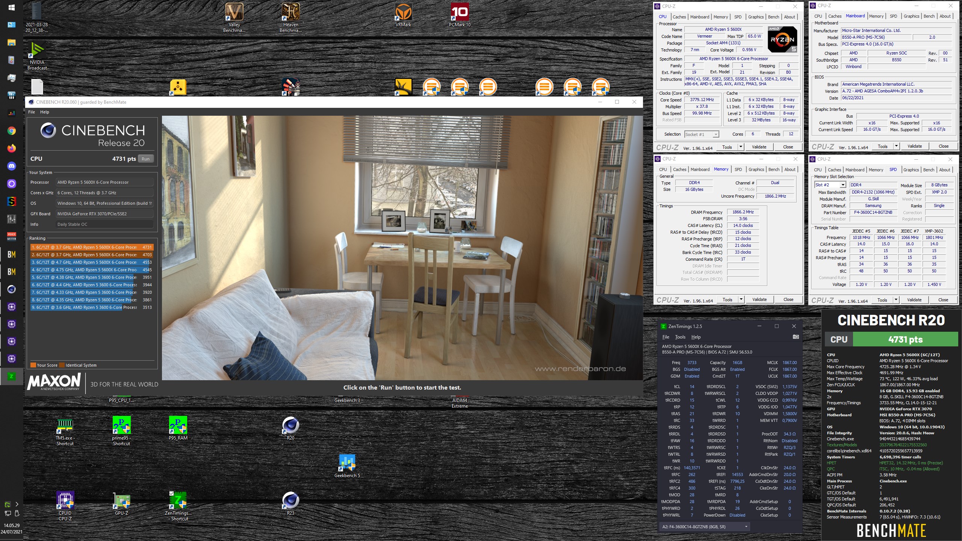Open the Cinebench File menu
Viewport: 962px width, 541px height.
click(x=32, y=112)
